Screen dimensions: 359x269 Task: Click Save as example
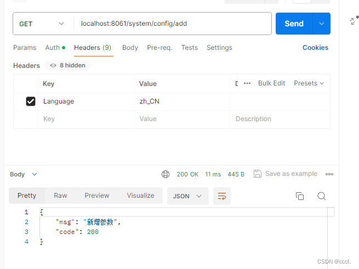coord(286,174)
